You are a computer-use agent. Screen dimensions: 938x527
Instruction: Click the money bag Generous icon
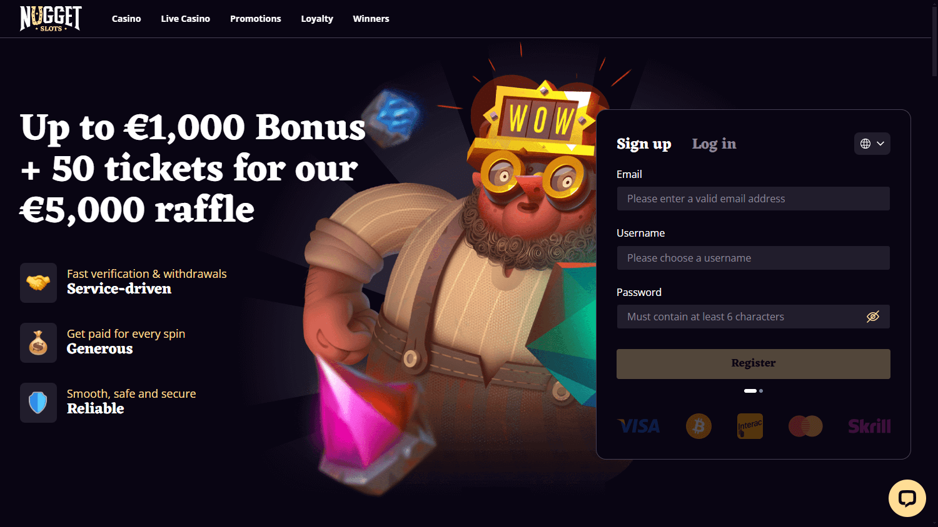(38, 343)
